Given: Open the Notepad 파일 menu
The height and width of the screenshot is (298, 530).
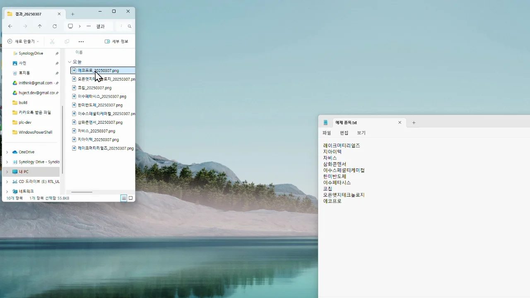Looking at the screenshot, I should click(x=327, y=133).
